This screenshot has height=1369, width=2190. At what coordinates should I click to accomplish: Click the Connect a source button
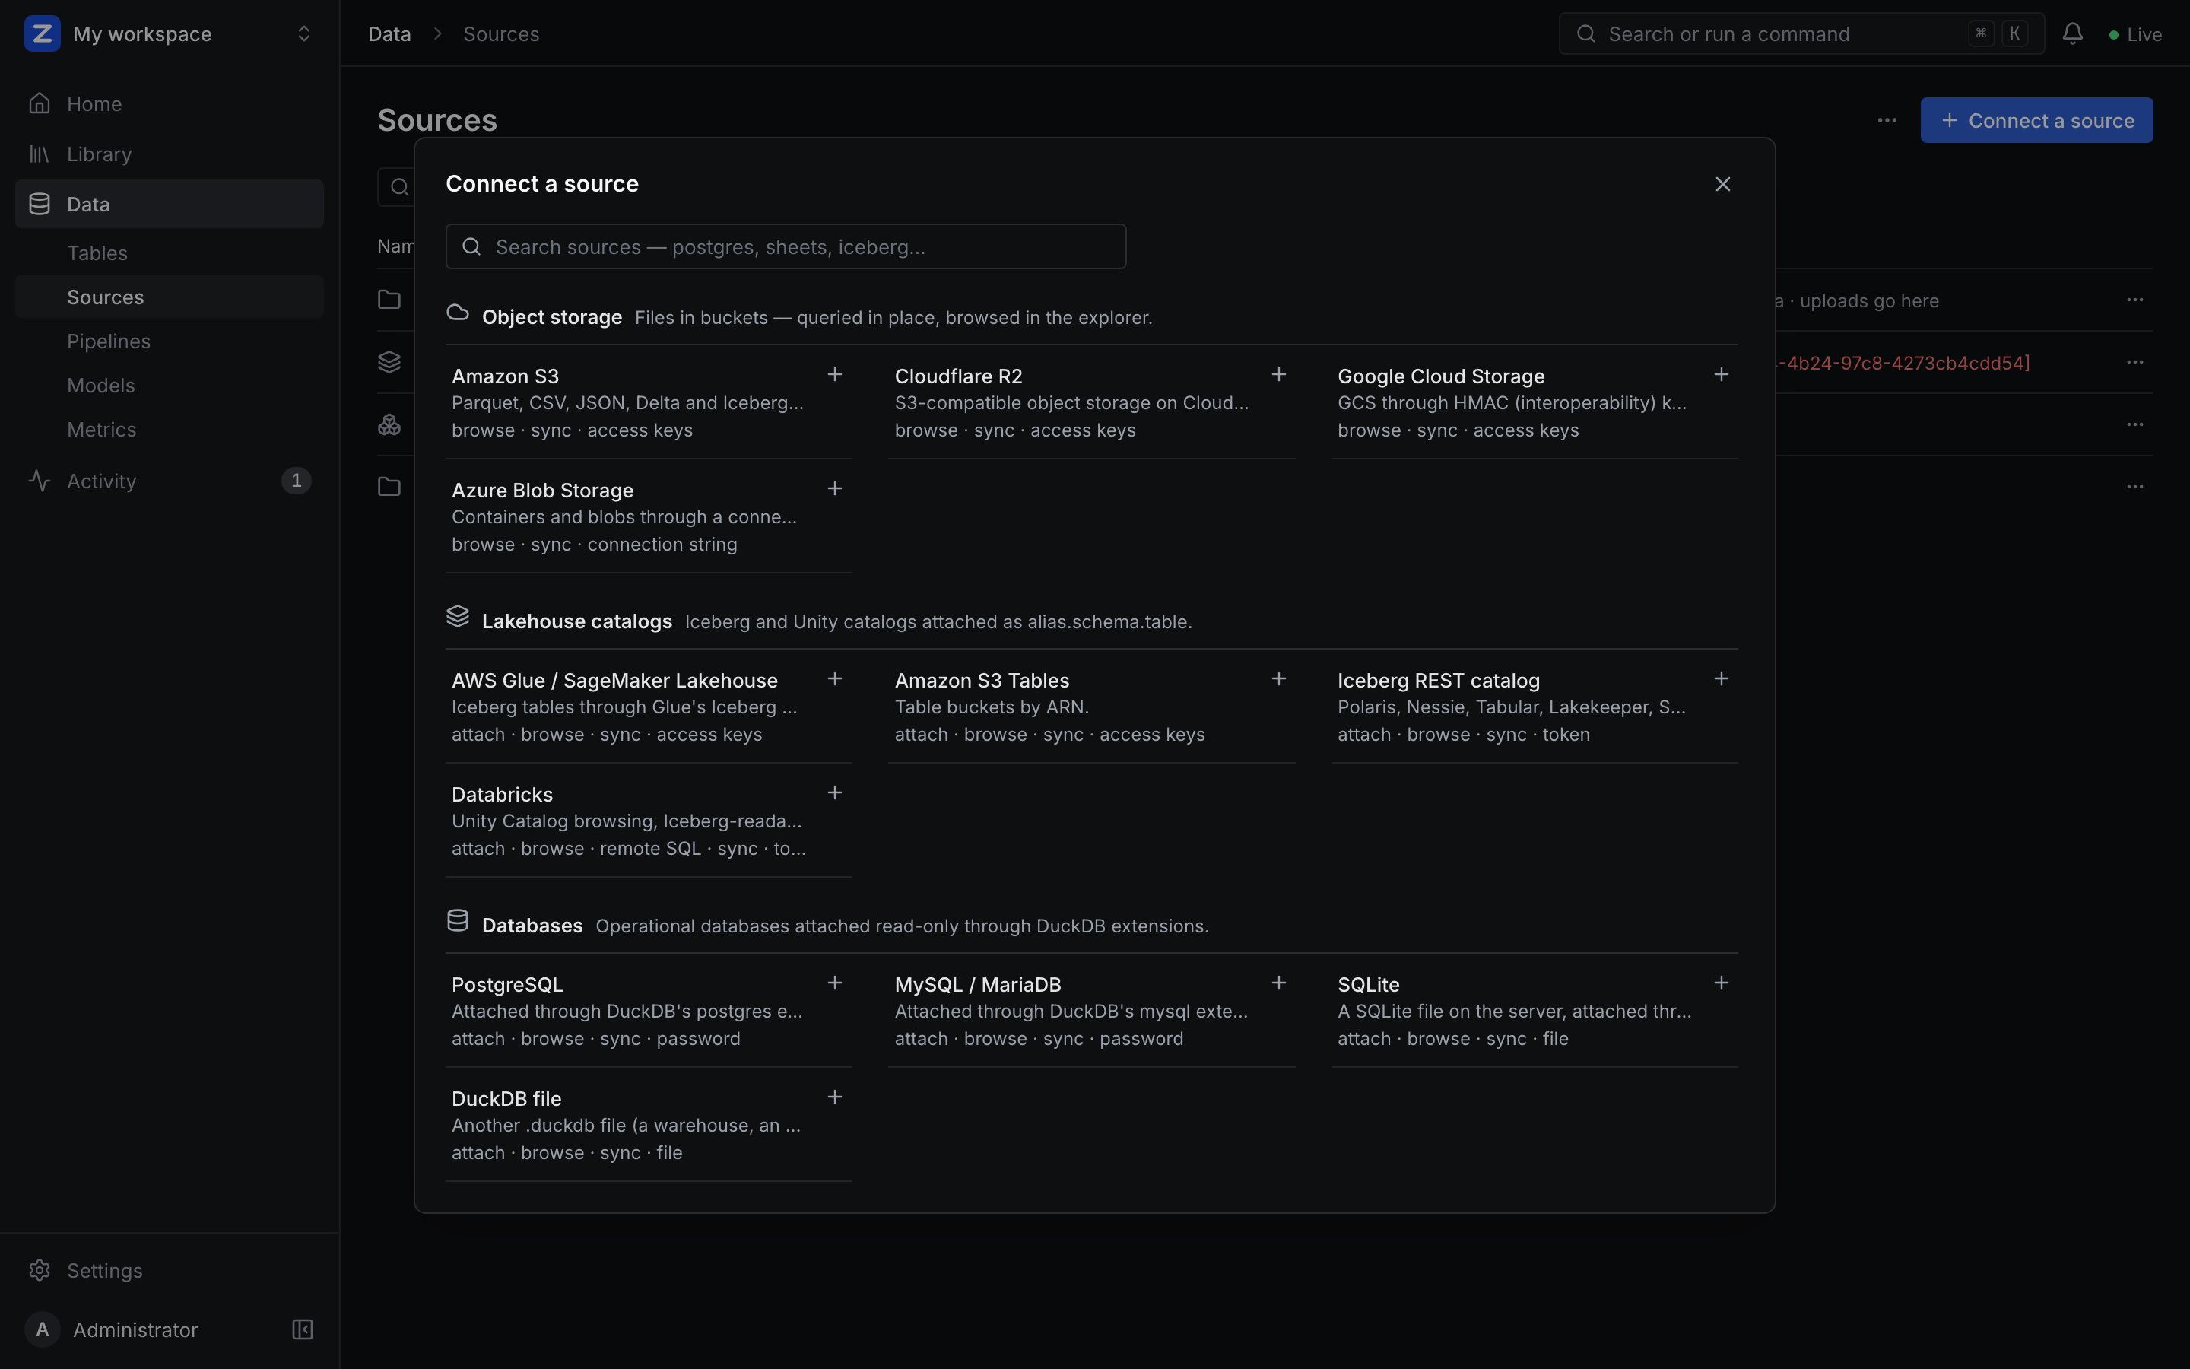(x=2036, y=120)
